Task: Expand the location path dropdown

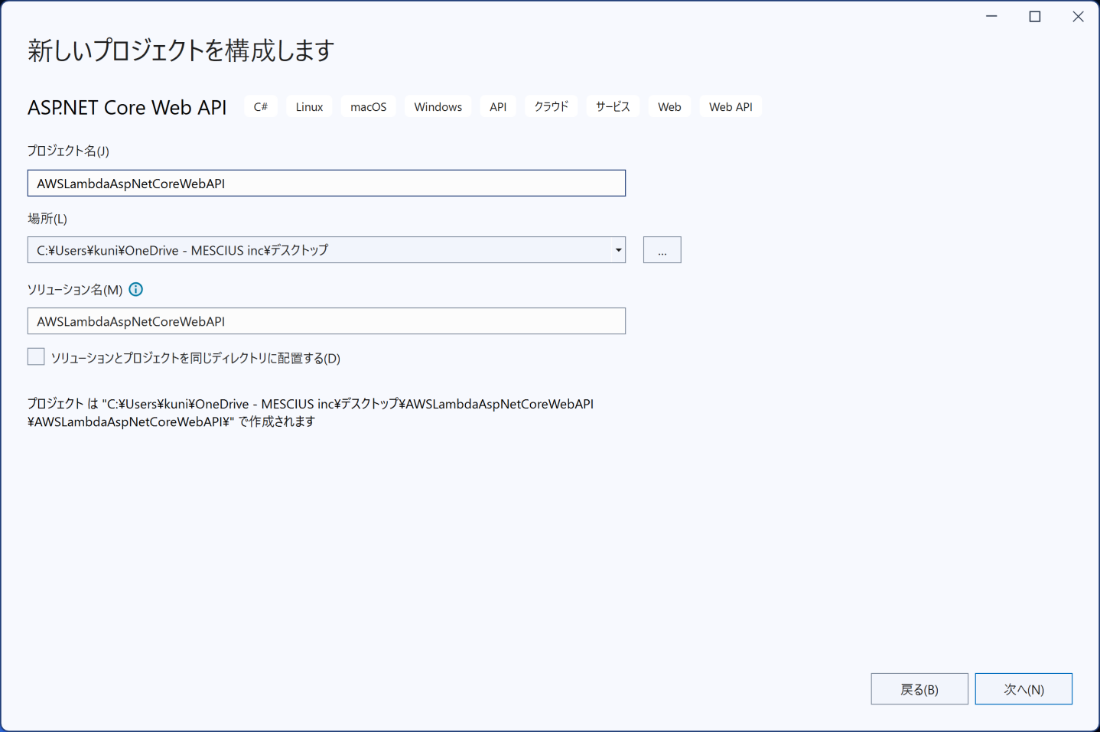Action: point(618,250)
